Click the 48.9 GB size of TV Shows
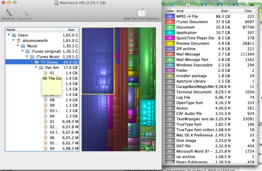The image size is (262, 171). (x=70, y=62)
